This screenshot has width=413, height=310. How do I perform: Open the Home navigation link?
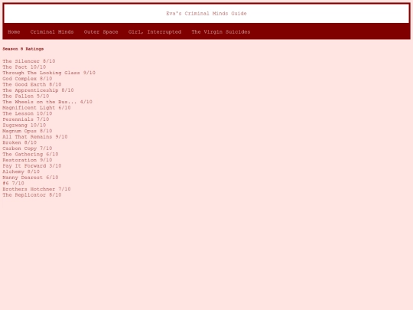(x=14, y=32)
